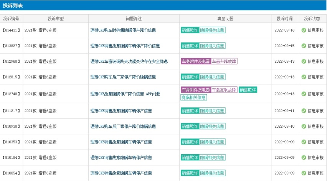
Task: Open complaint 理想ONE故意隐瞒停产降价信息 APP闪退
Action: click(x=125, y=94)
